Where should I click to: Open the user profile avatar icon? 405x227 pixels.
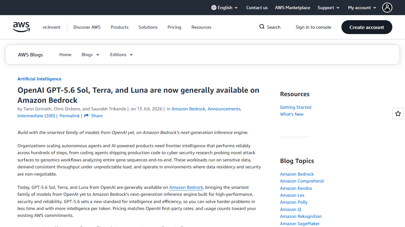(x=387, y=8)
